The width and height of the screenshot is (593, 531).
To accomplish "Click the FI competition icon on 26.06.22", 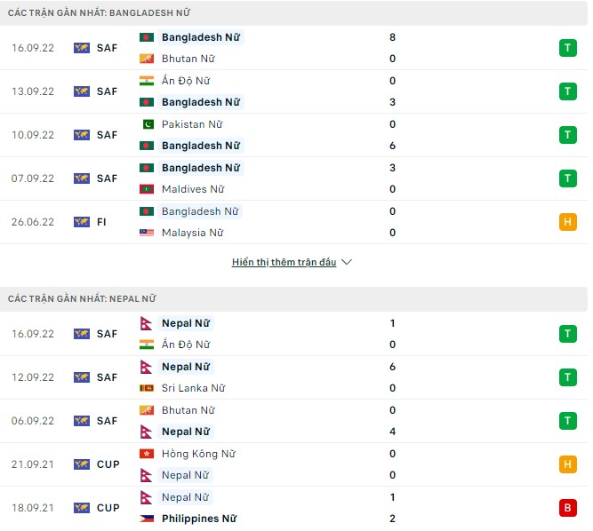I will pyautogui.click(x=82, y=222).
